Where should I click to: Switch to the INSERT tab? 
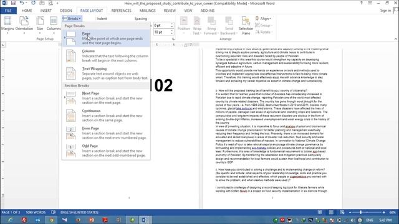click(46, 11)
